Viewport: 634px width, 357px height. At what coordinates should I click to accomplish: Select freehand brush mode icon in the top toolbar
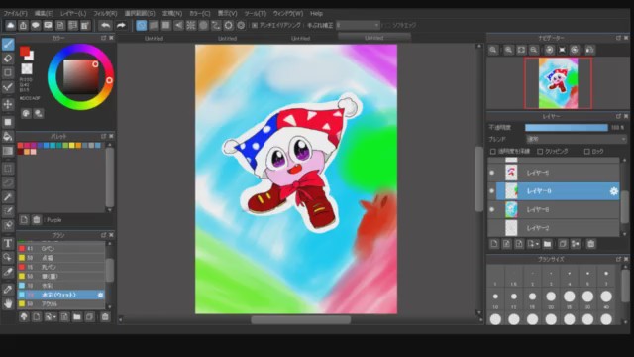coord(141,25)
